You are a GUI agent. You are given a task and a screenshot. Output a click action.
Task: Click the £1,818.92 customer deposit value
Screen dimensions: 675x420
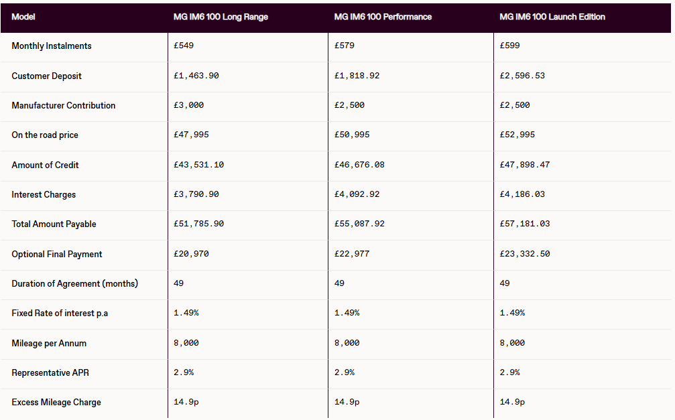pyautogui.click(x=357, y=76)
